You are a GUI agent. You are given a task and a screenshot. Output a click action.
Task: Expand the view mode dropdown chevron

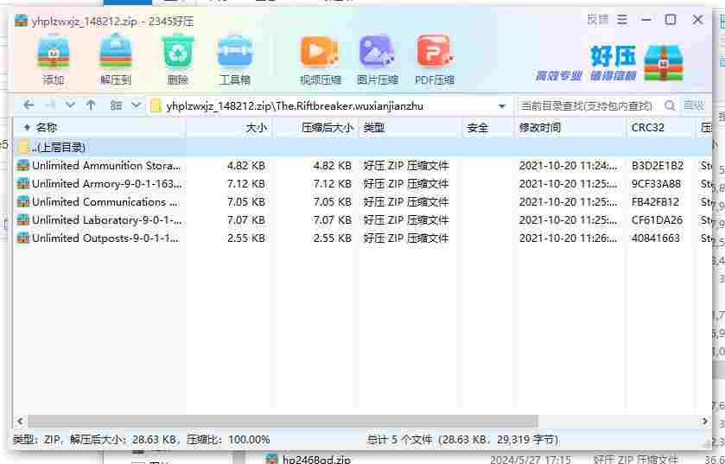(x=136, y=105)
